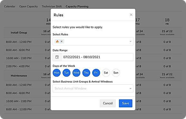Viewport: 186px width, 119px height.
Task: Toggle Mon day of the week
Action: [57, 73]
